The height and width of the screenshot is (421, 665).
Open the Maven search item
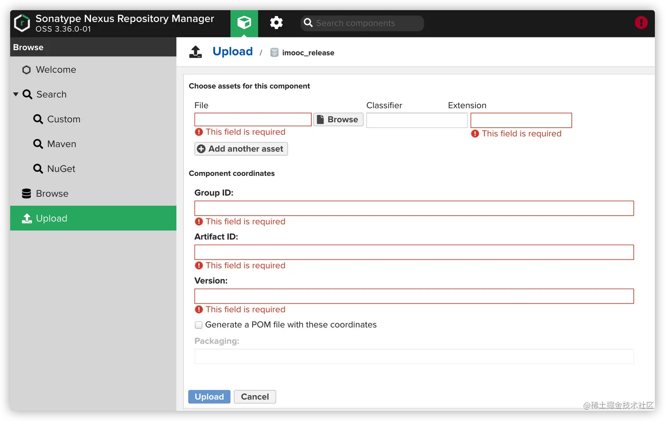(x=62, y=144)
